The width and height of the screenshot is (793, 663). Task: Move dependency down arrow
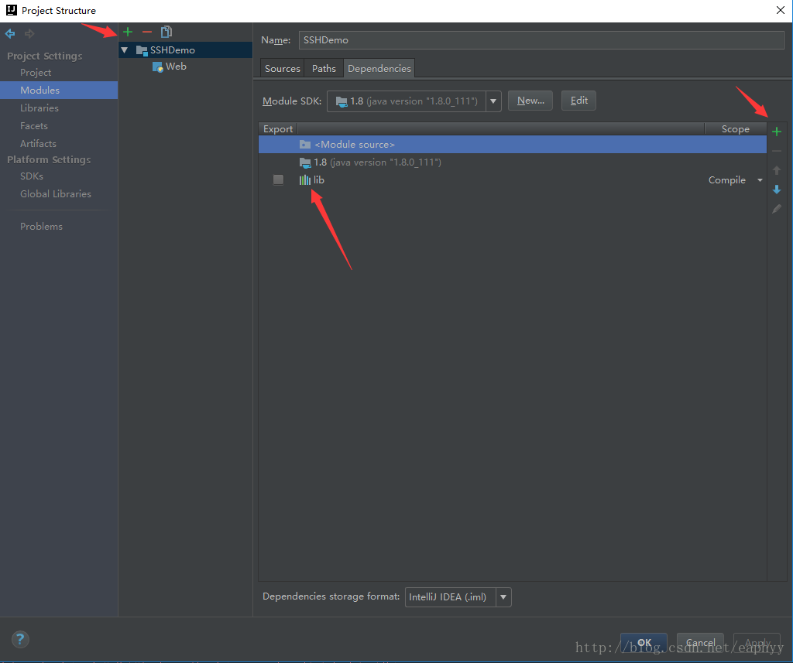[777, 190]
